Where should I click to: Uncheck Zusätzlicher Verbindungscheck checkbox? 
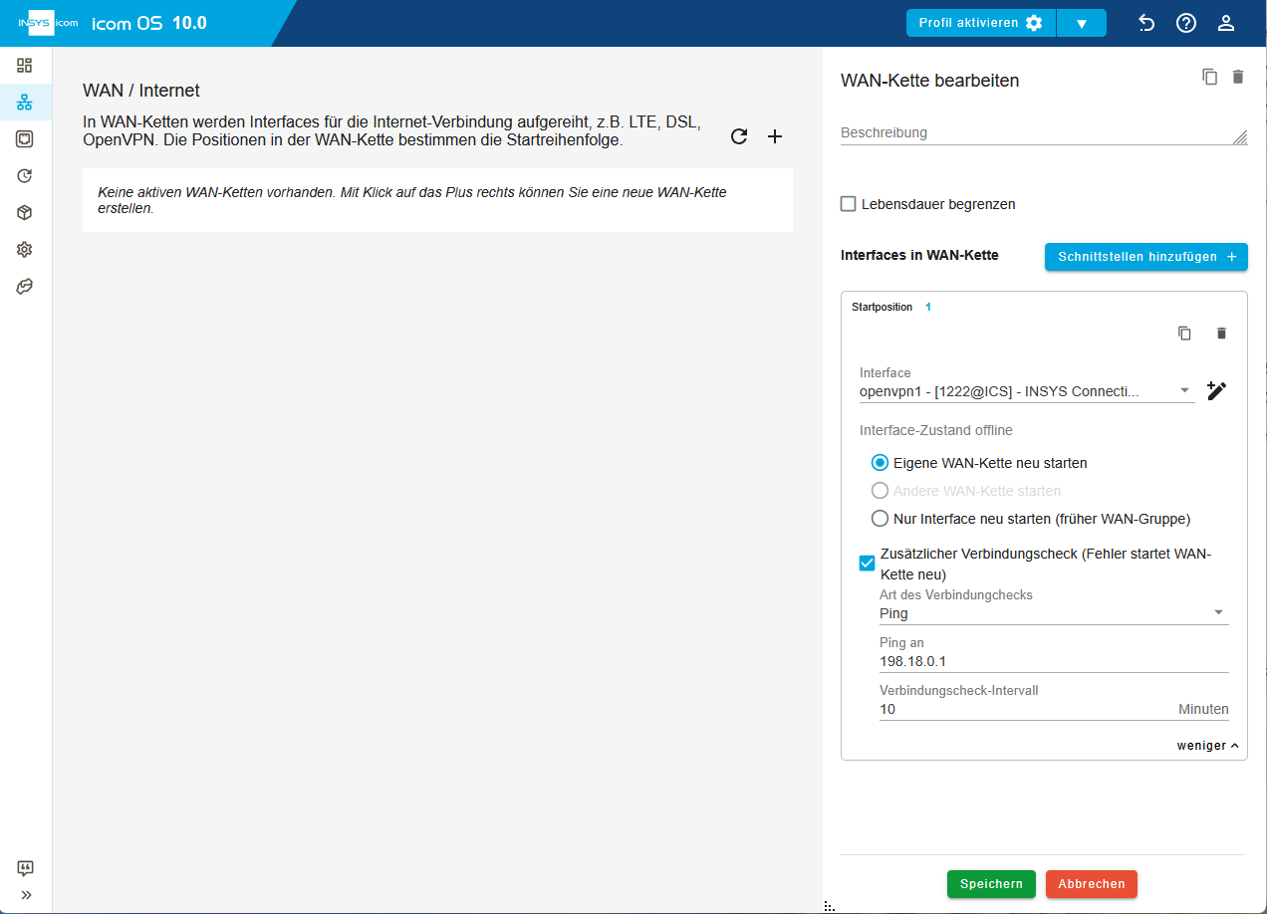(x=868, y=564)
